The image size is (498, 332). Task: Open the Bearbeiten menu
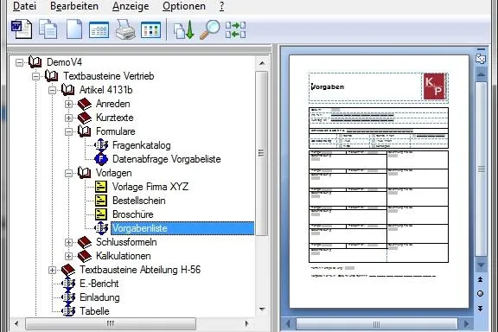74,6
